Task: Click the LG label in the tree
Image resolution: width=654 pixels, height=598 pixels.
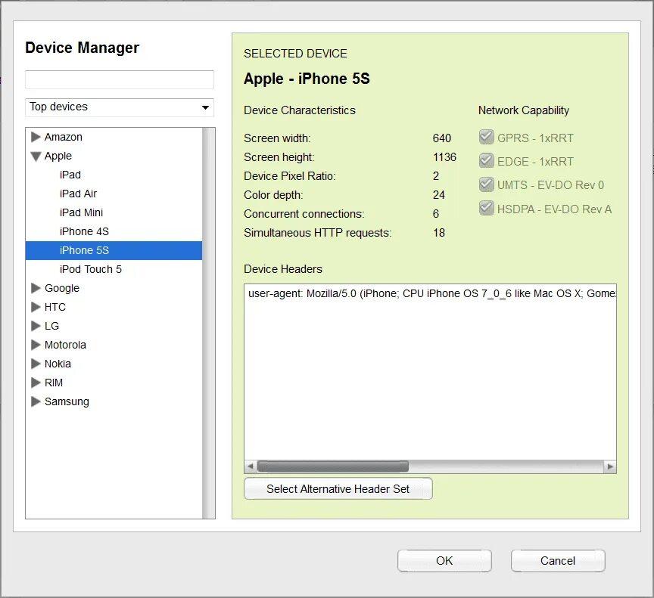Action: [51, 326]
